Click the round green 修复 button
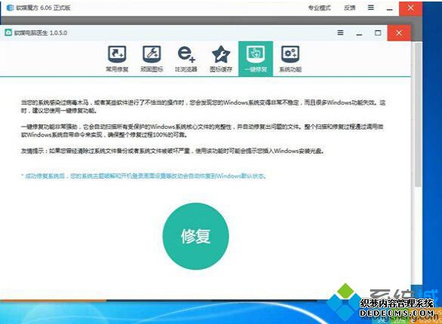Screen dimensions: 442x324 [x=196, y=236]
